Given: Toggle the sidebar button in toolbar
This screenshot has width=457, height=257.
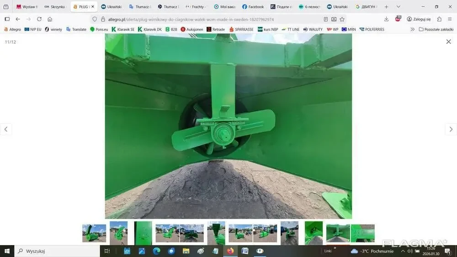Looking at the screenshot, I should [7, 19].
